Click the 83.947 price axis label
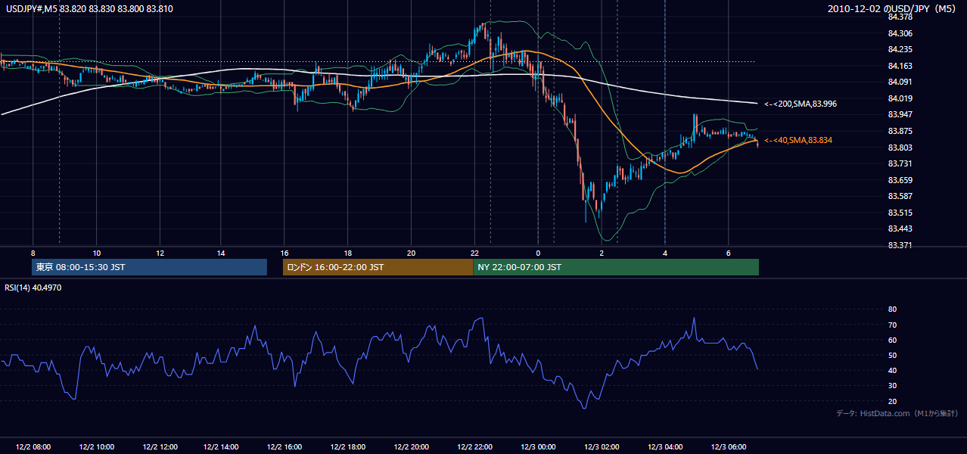The height and width of the screenshot is (454, 967). tap(900, 114)
